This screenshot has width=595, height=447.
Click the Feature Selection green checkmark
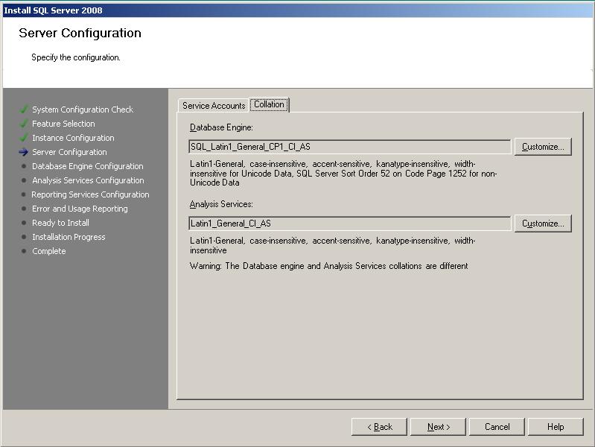click(24, 124)
